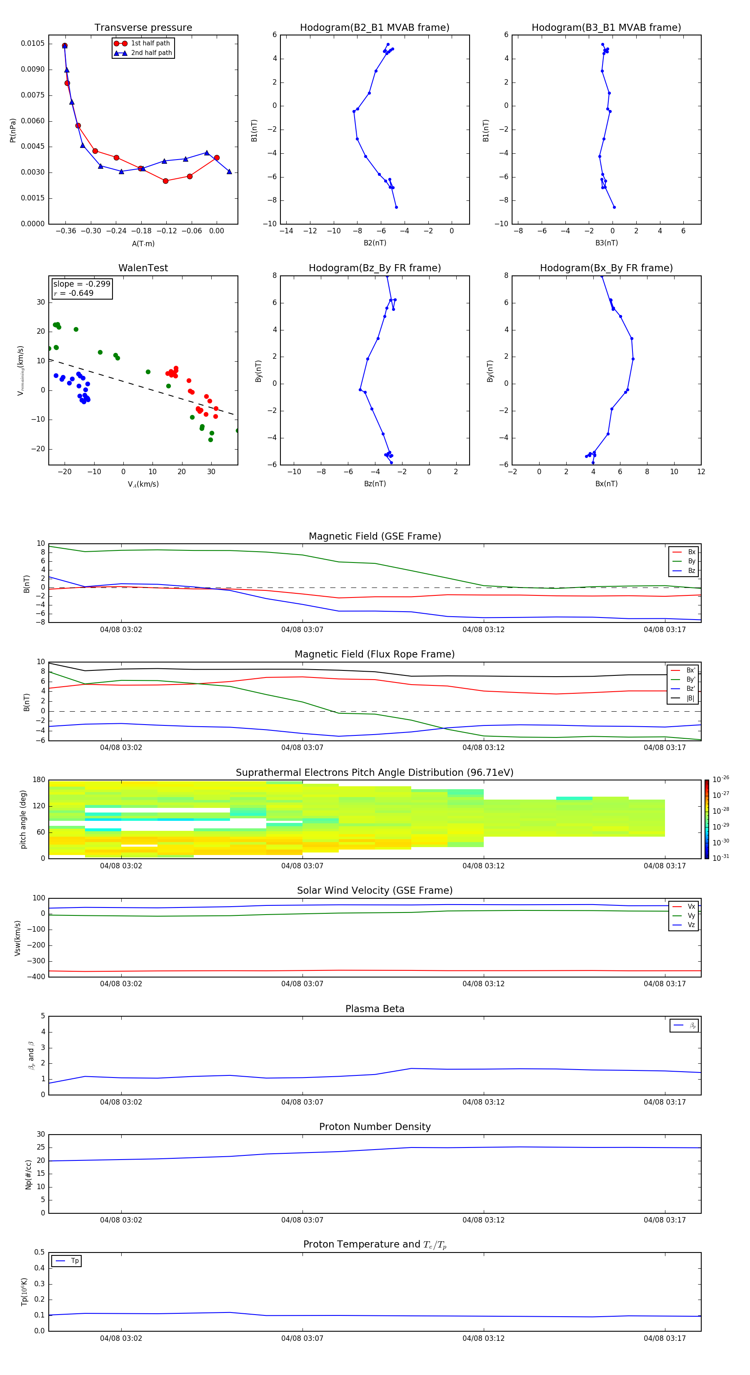This screenshot has width=750, height=1375.
Task: Click '04/08 03:12' tick under Plasma Beta
Action: click(483, 1102)
